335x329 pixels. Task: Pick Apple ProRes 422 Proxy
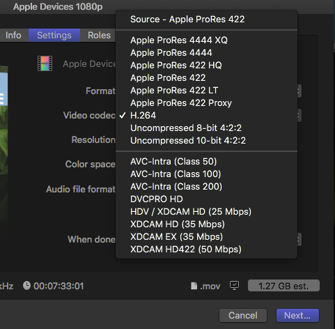[x=206, y=103]
